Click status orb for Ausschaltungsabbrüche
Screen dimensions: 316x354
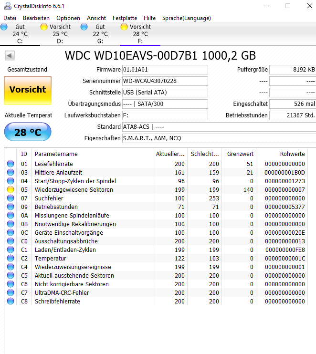[11, 241]
